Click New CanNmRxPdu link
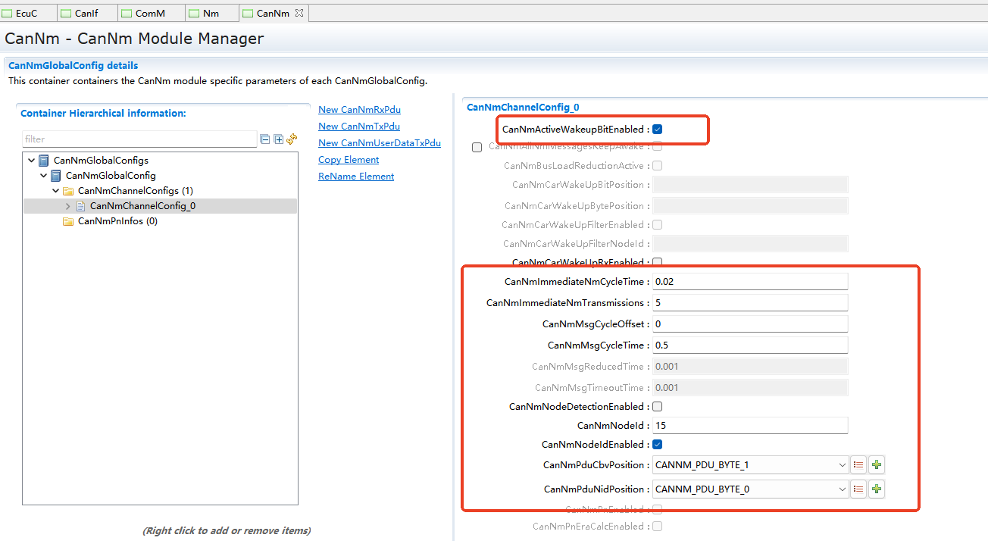 click(x=359, y=110)
